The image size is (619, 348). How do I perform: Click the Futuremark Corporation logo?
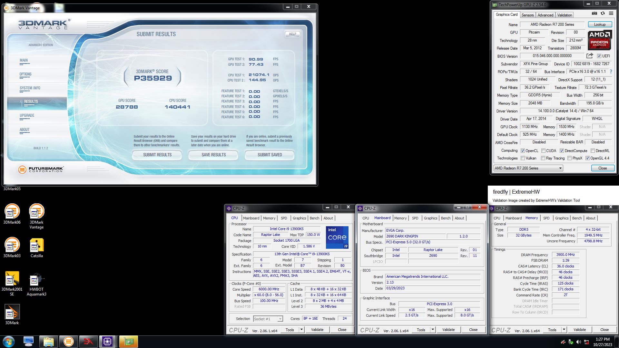click(x=41, y=169)
